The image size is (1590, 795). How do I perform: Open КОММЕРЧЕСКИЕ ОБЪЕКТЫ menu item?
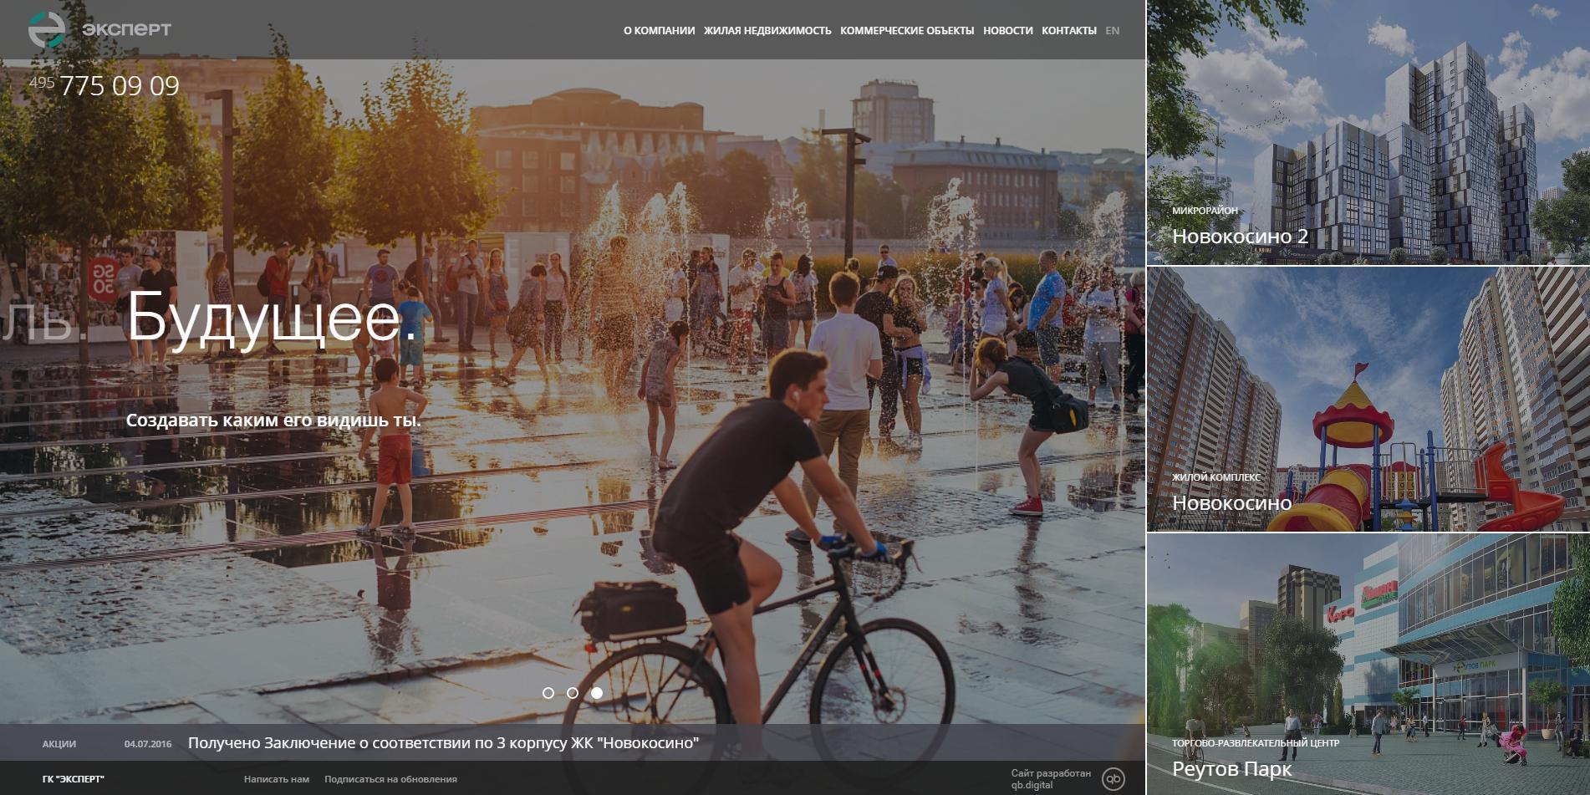[x=907, y=31]
